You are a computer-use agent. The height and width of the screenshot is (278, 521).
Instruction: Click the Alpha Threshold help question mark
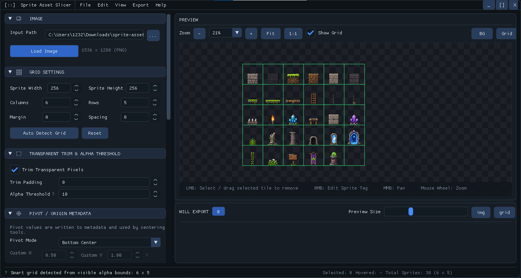(x=53, y=194)
